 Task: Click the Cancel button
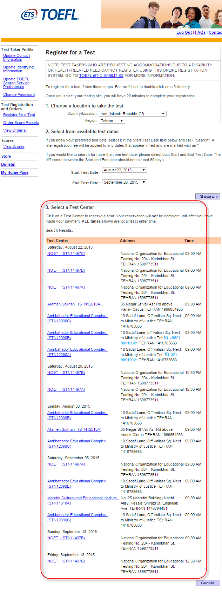[x=208, y=583]
